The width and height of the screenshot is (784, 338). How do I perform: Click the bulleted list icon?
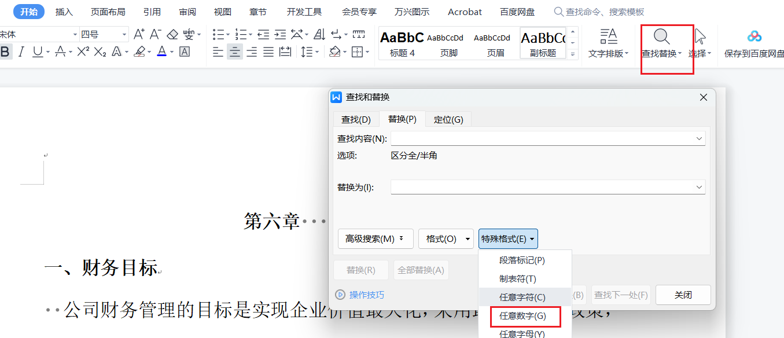click(218, 34)
